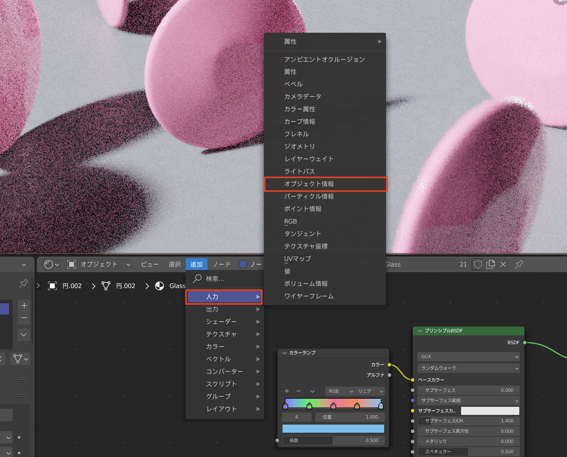Toggle the pin icon in node editor header
This screenshot has width=567, height=457.
[519, 264]
